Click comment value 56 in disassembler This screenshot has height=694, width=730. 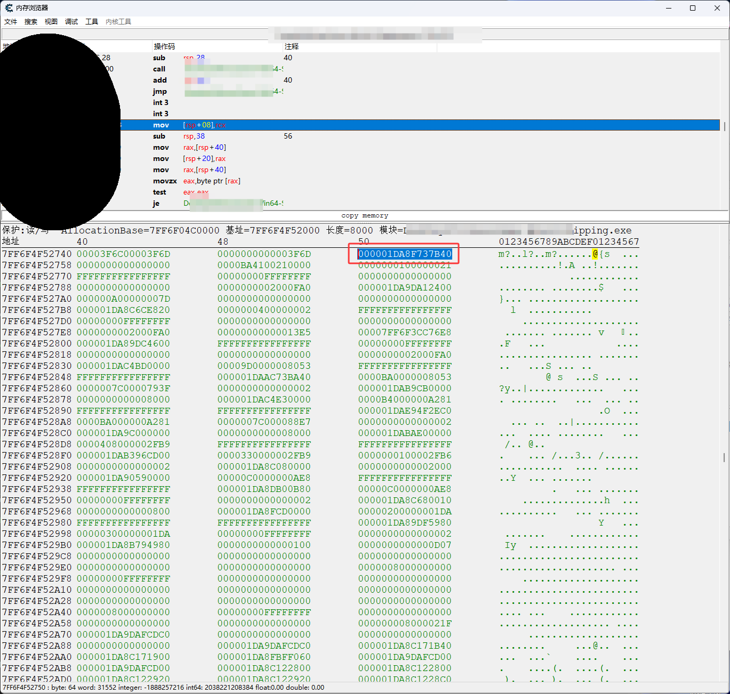(288, 136)
